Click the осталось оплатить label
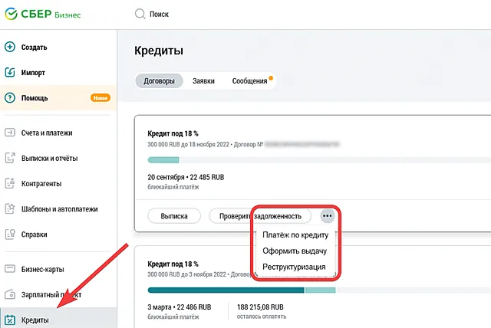This screenshot has height=328, width=491. 262,317
